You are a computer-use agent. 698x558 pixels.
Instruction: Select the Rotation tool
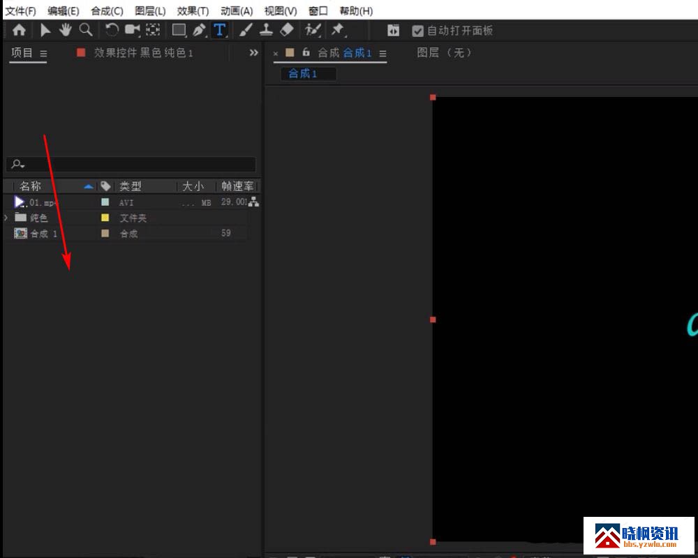[112, 30]
